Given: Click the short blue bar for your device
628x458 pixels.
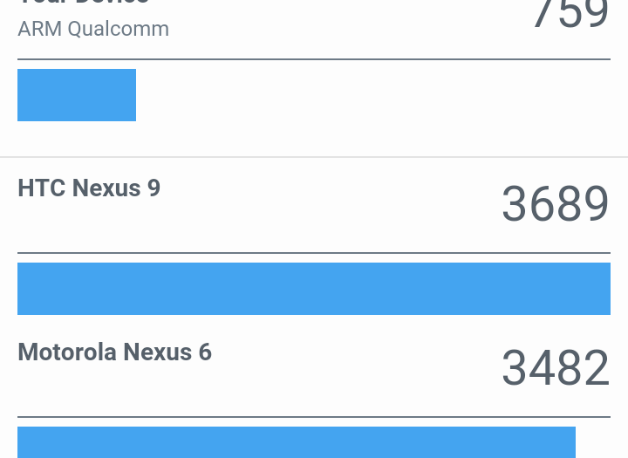Looking at the screenshot, I should 77,95.
